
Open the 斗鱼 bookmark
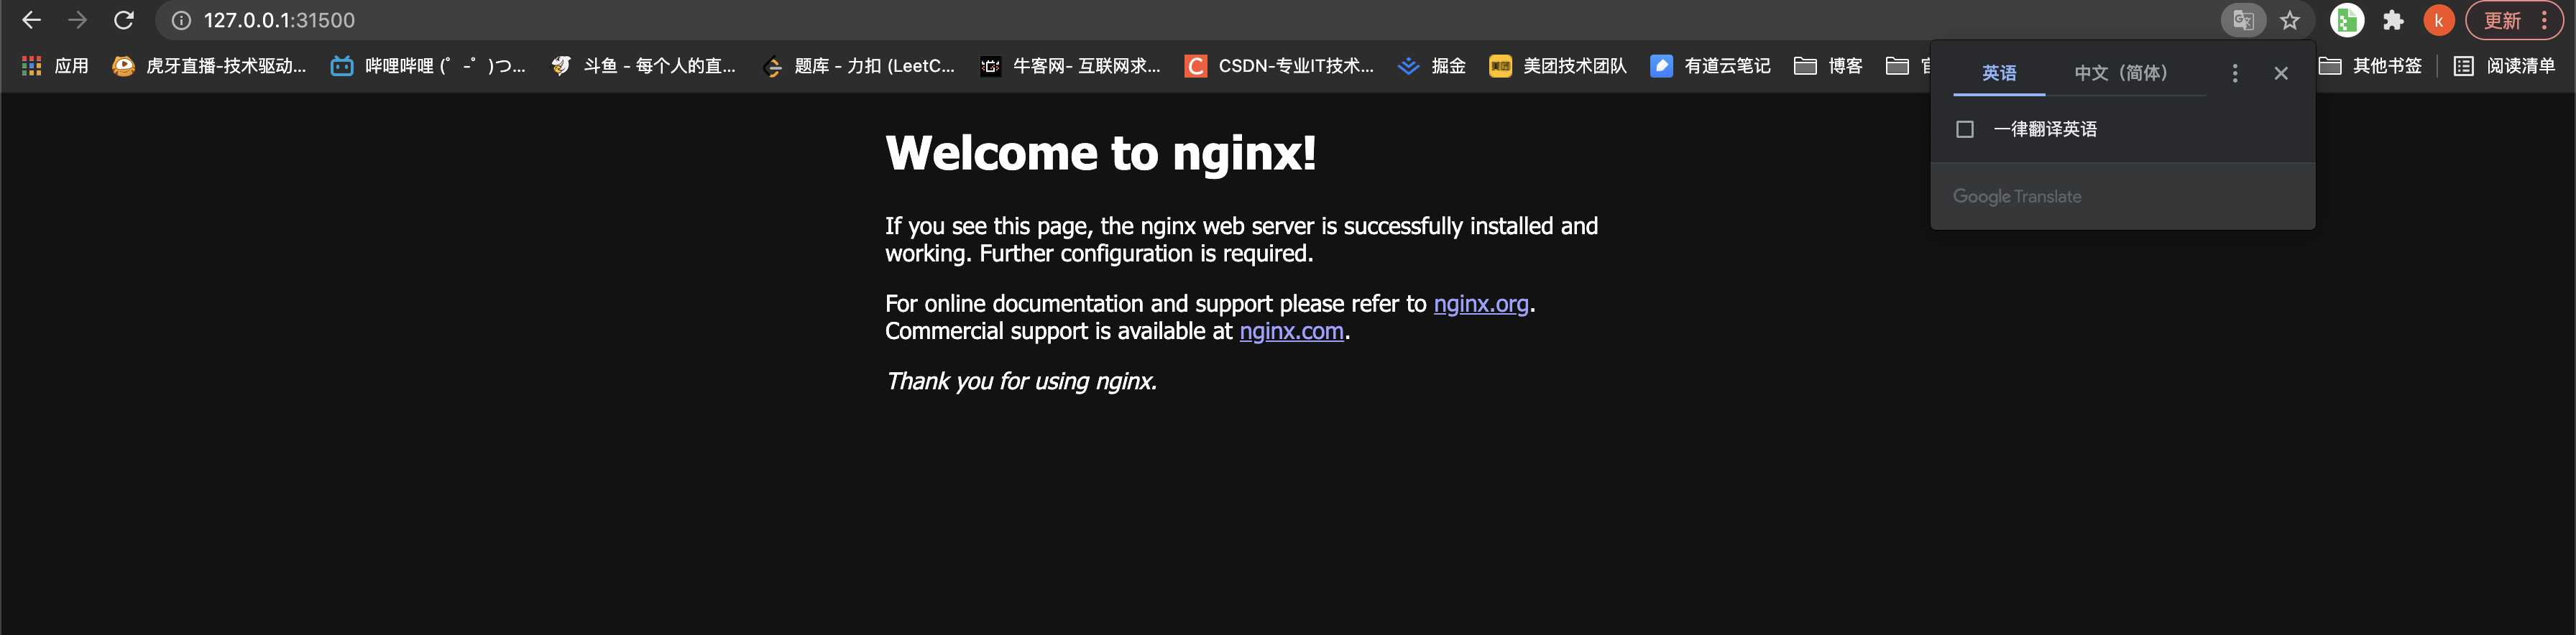coord(643,66)
